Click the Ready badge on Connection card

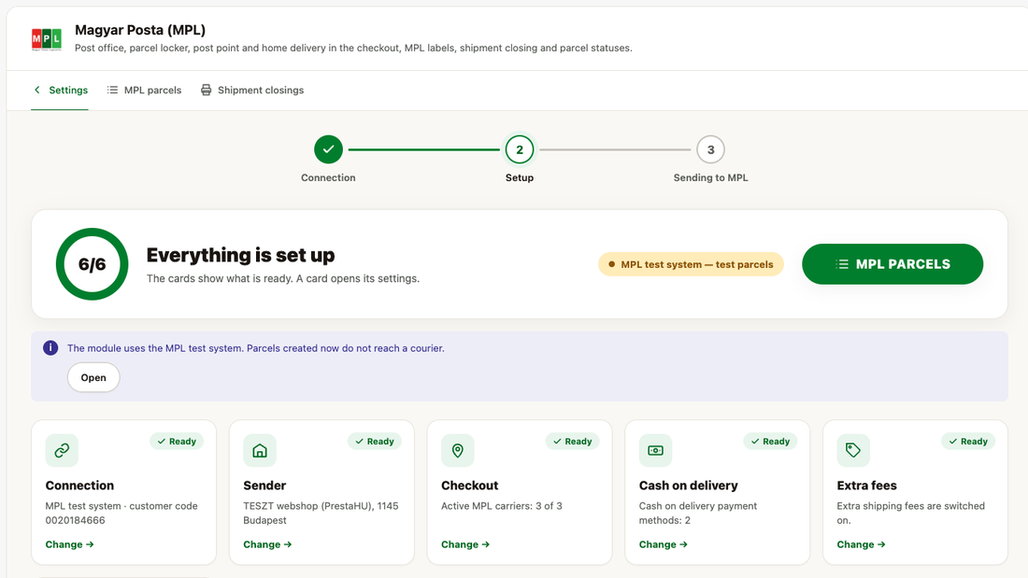coord(177,441)
